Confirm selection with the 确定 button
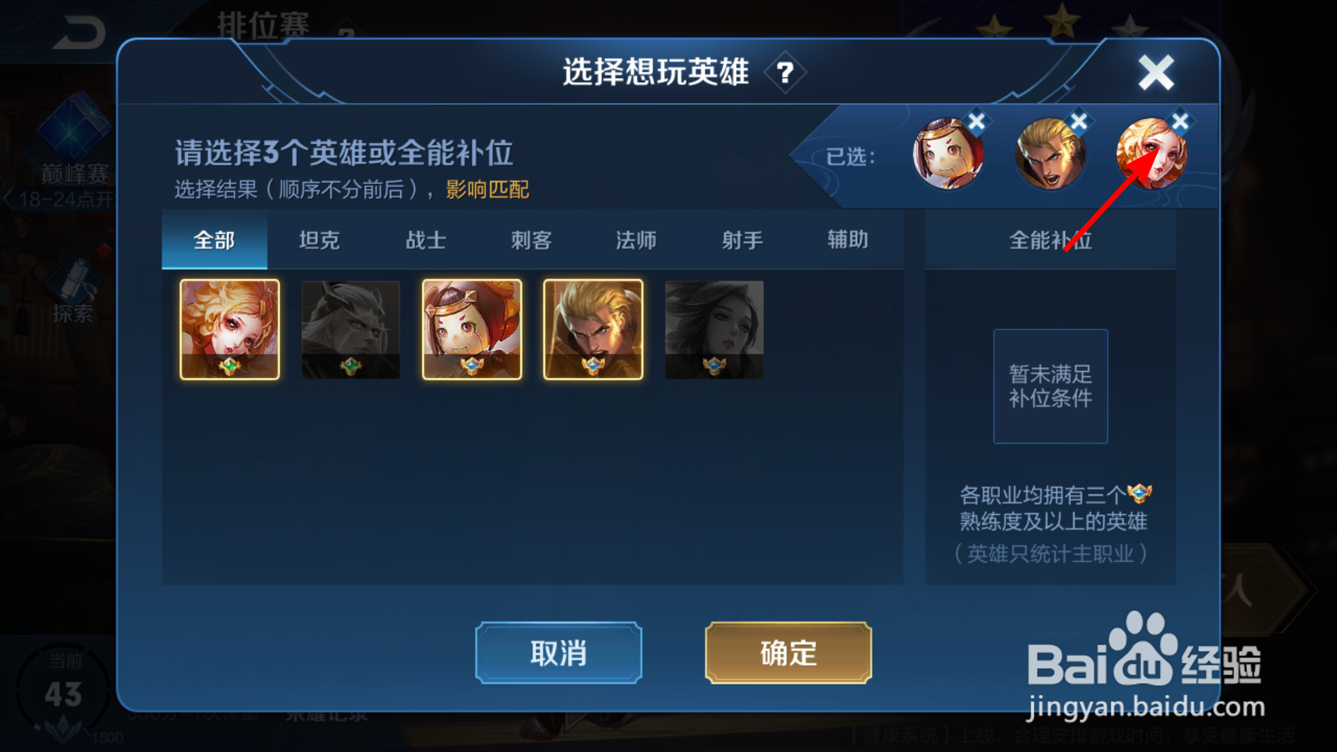The width and height of the screenshot is (1337, 752). 788,653
